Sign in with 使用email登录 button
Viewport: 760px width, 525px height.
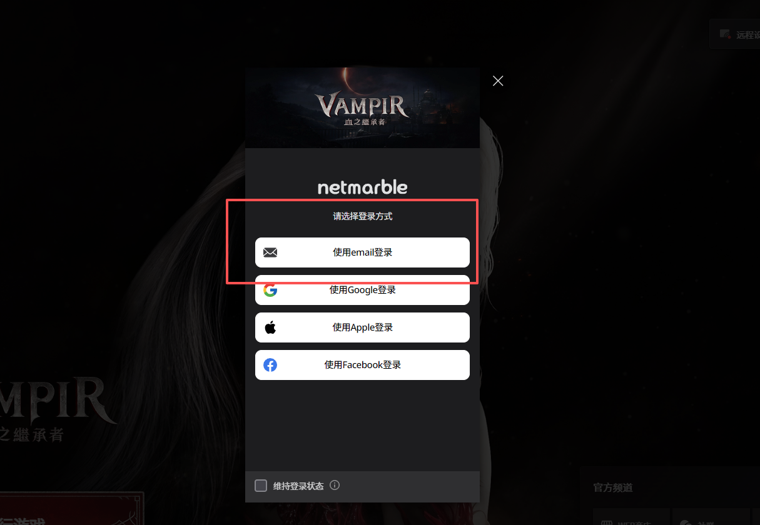[x=362, y=252]
